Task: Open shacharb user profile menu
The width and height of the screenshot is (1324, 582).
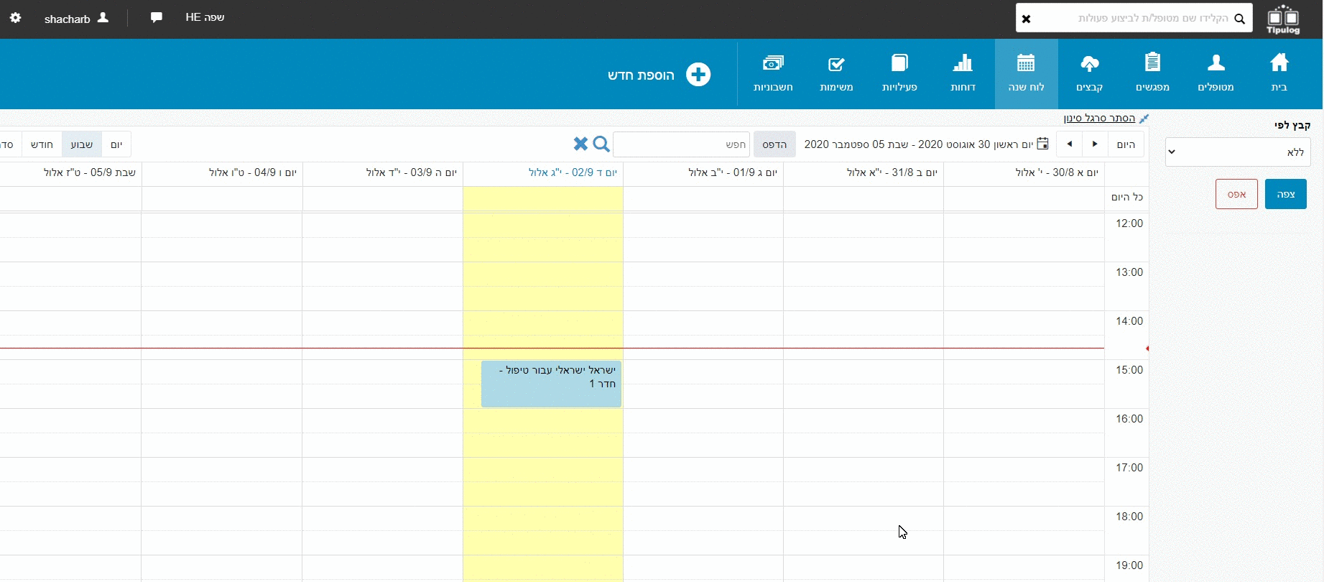Action: point(76,18)
